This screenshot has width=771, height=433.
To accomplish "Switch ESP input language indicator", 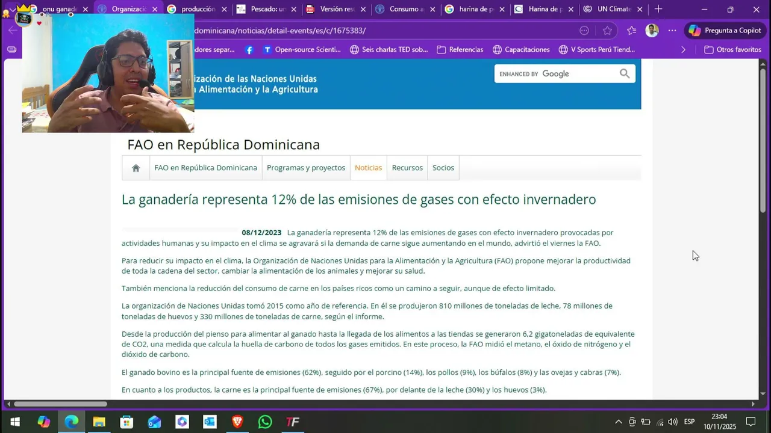I will click(689, 422).
